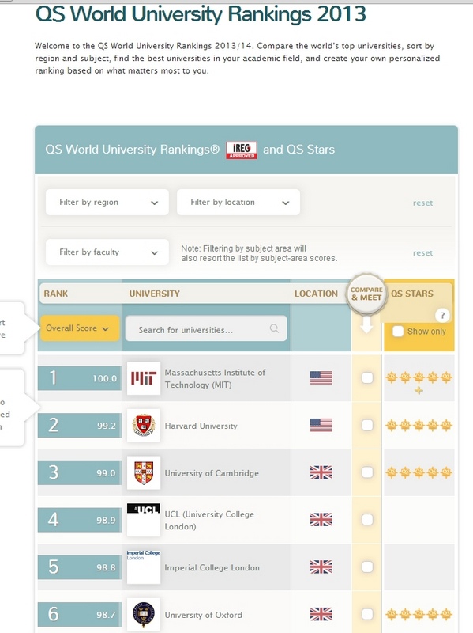Click the University of Cambridge crest
The height and width of the screenshot is (633, 473).
(144, 472)
